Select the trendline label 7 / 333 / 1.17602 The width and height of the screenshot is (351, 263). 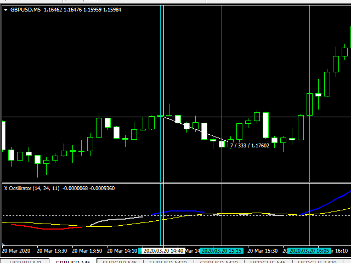tap(250, 146)
